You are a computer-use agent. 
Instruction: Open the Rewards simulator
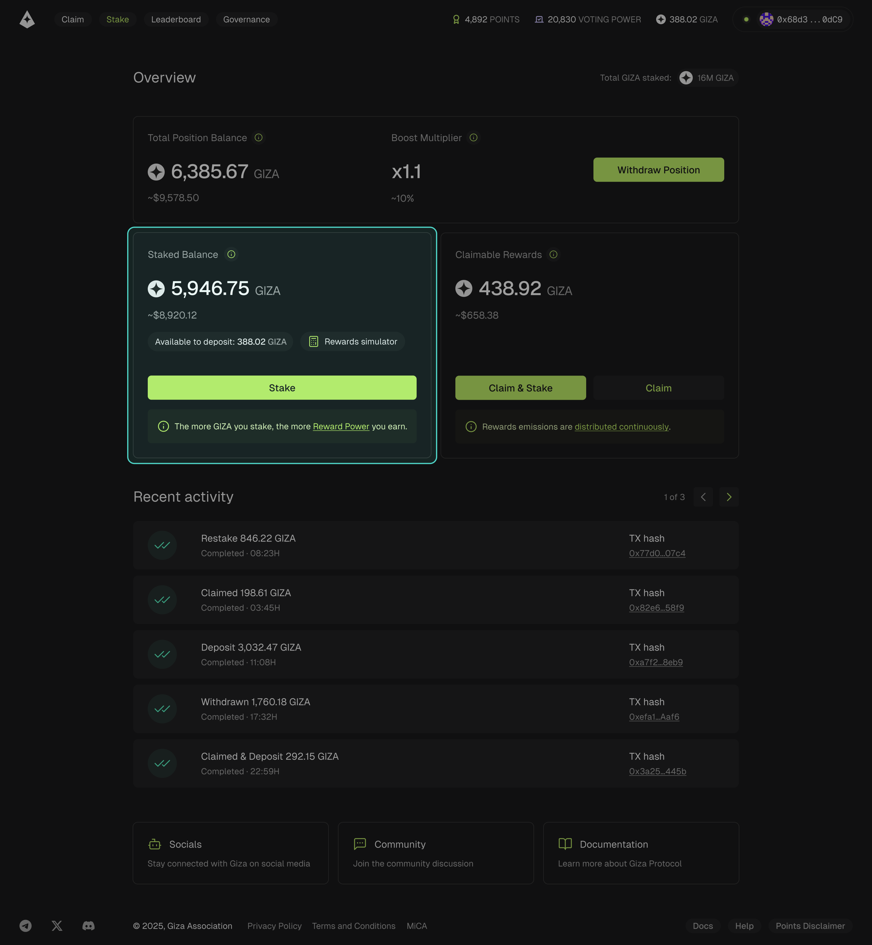coord(352,341)
